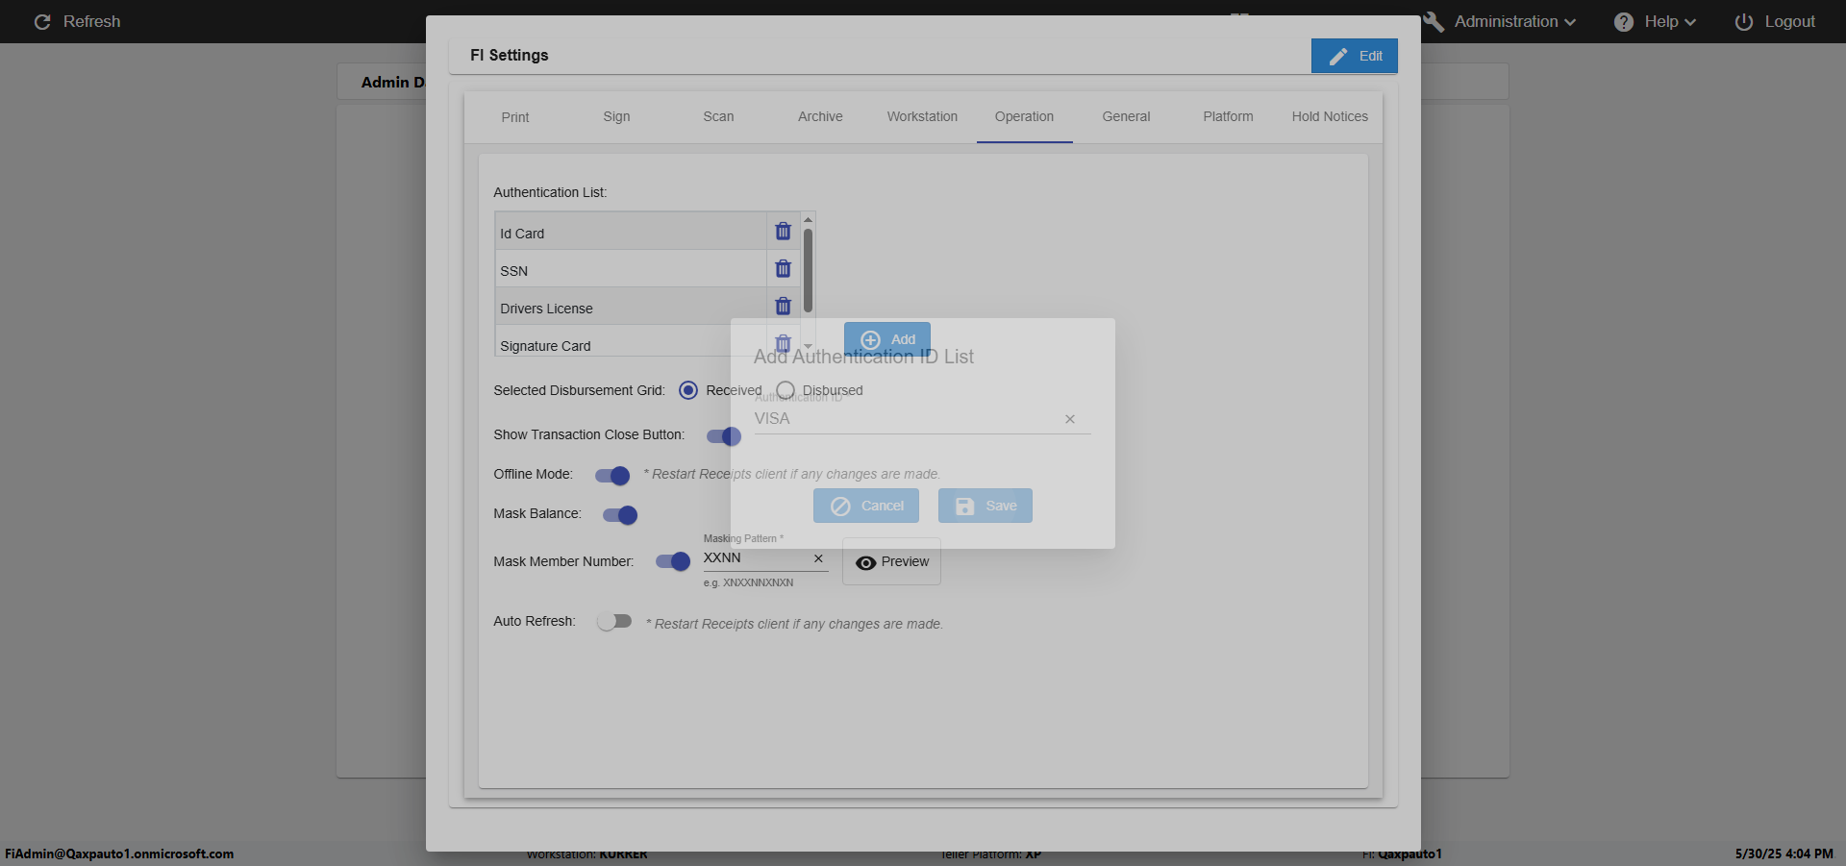Viewport: 1846px width, 866px height.
Task: Click trash icon next to SSN
Action: (783, 269)
